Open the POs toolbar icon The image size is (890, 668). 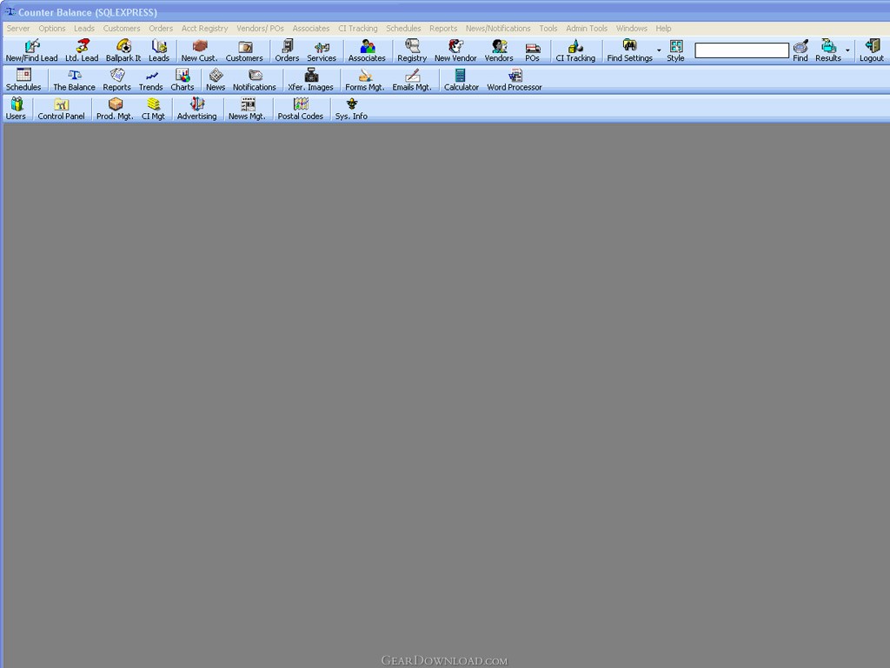[533, 50]
